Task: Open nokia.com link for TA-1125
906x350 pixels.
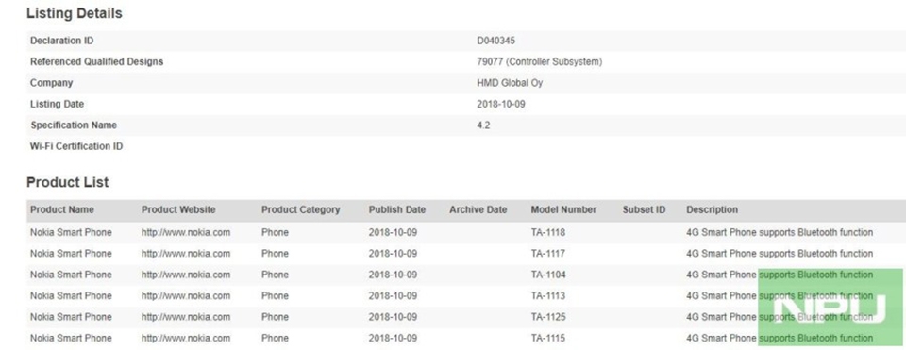Action: click(186, 316)
